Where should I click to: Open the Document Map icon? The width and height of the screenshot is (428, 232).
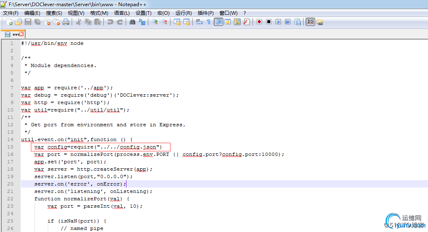coord(237,22)
